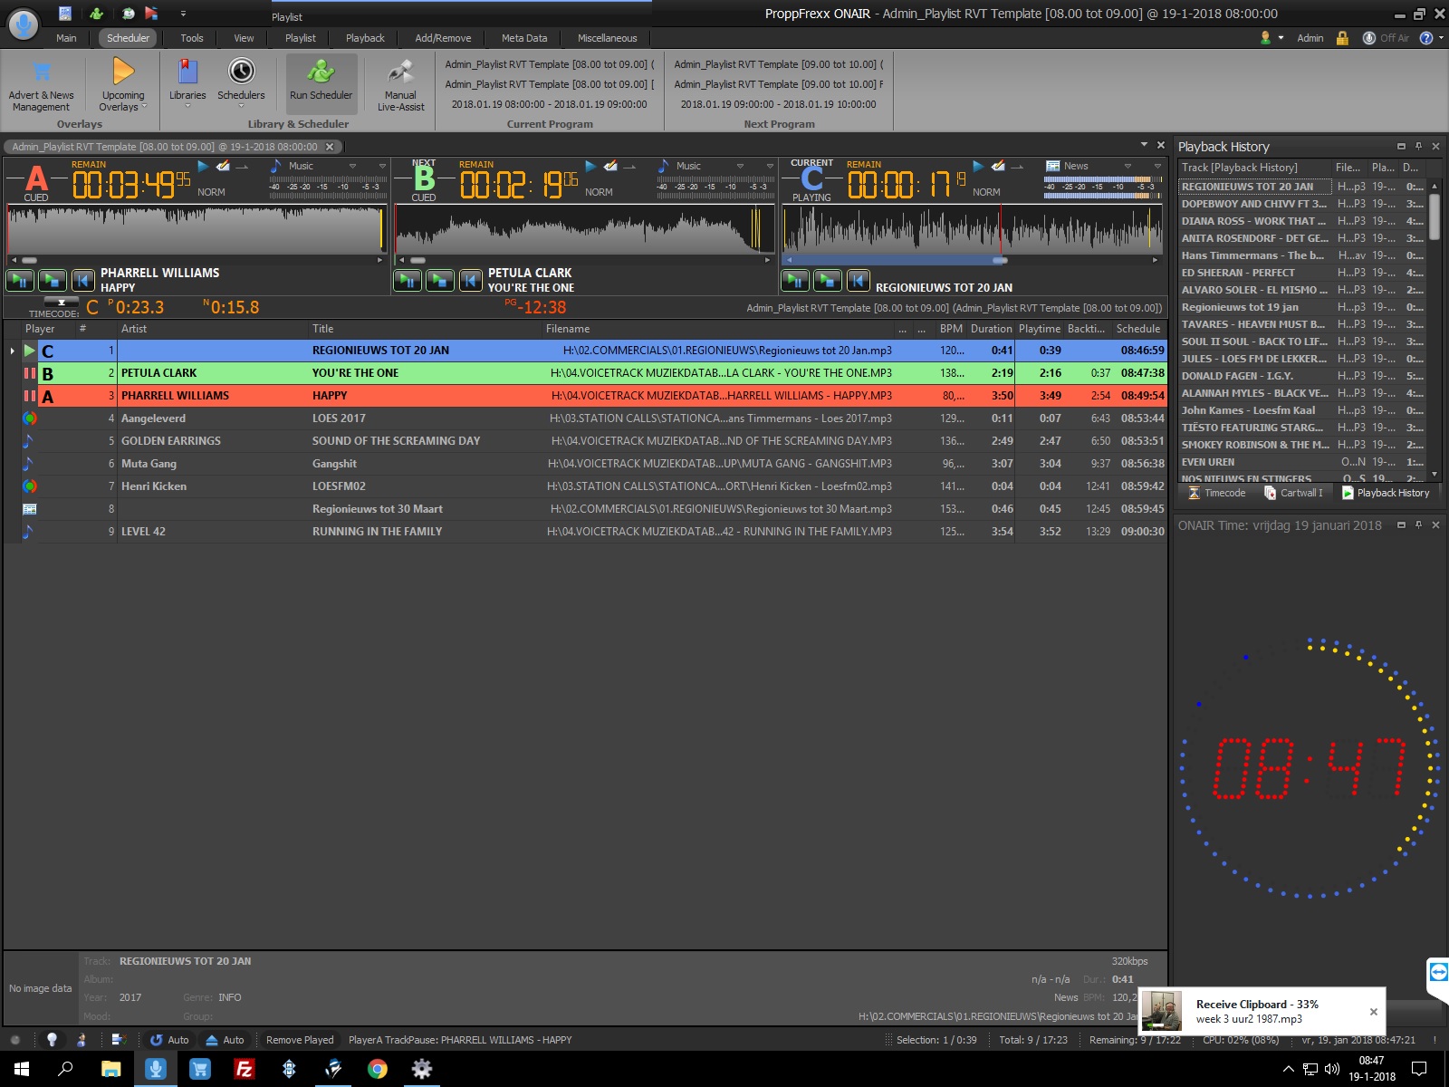Click the Track [Playback History] column header
This screenshot has height=1087, width=1449.
click(1255, 168)
